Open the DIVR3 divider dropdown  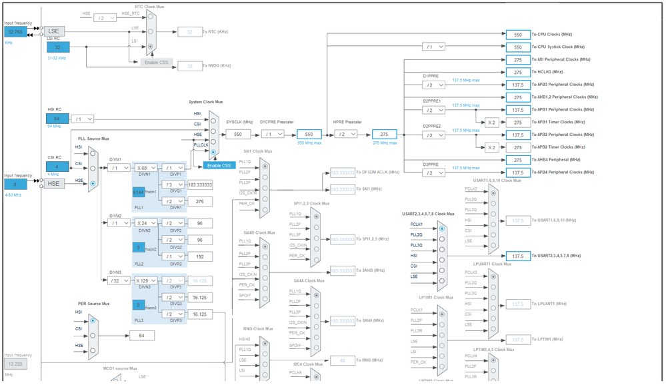pyautogui.click(x=173, y=314)
